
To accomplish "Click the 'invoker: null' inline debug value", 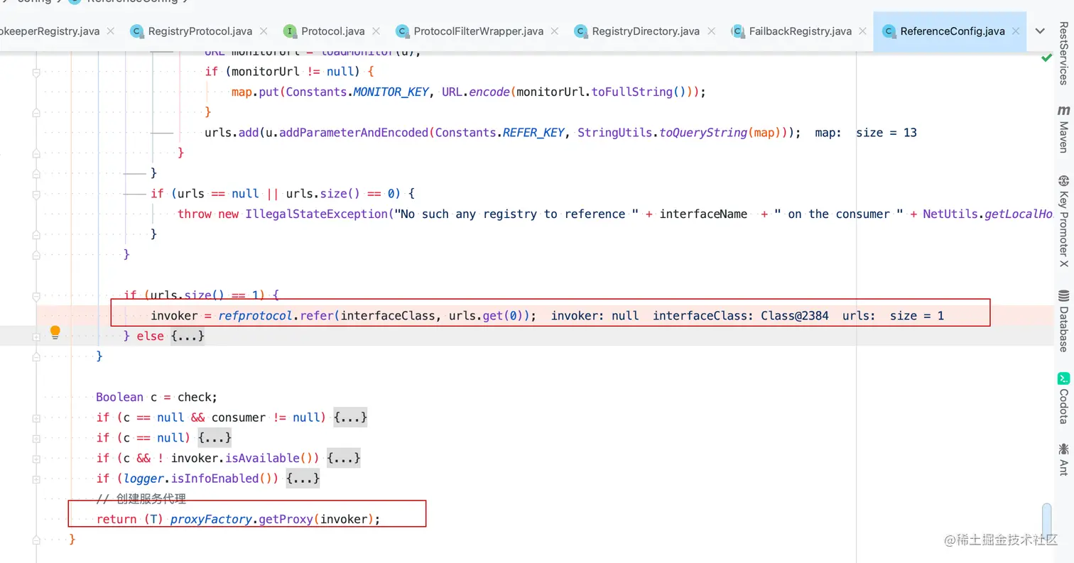I will pyautogui.click(x=595, y=316).
